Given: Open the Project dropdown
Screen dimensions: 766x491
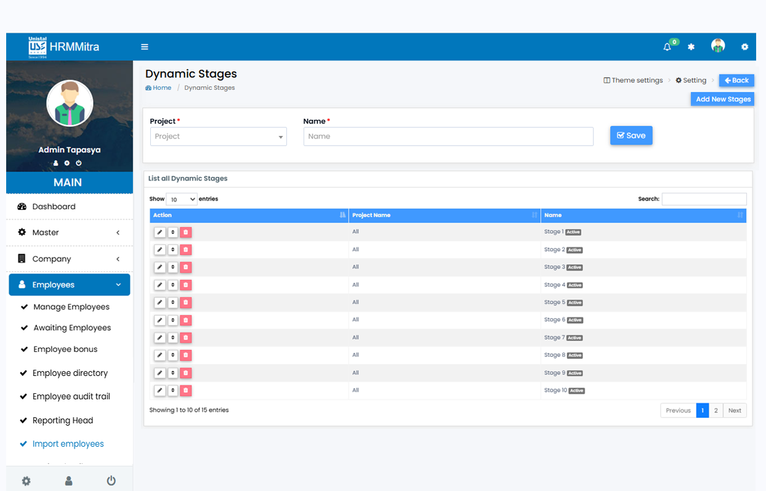Looking at the screenshot, I should click(x=218, y=137).
